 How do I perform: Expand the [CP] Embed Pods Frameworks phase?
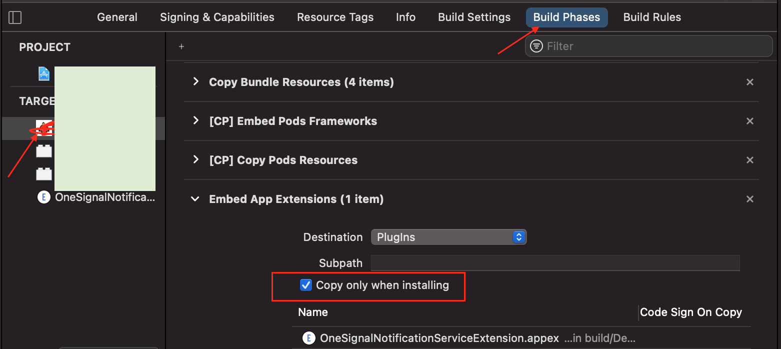195,121
